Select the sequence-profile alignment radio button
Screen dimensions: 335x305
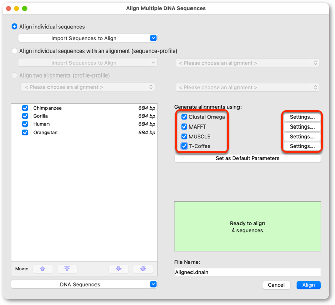(x=14, y=51)
